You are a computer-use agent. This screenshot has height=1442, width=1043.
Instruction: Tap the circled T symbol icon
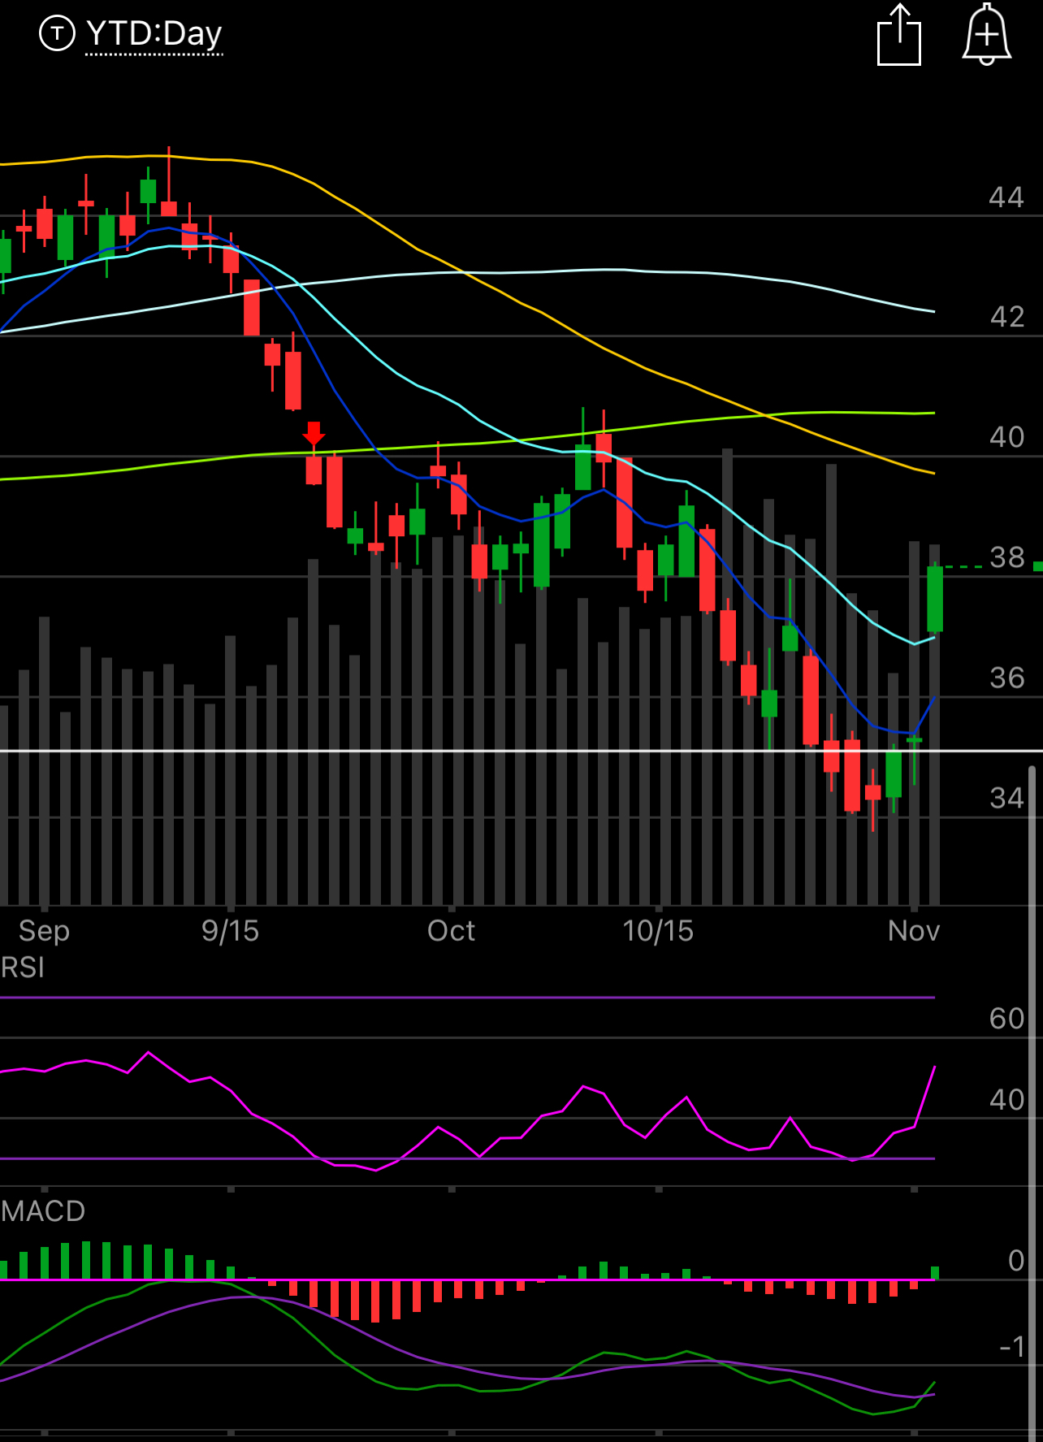57,33
